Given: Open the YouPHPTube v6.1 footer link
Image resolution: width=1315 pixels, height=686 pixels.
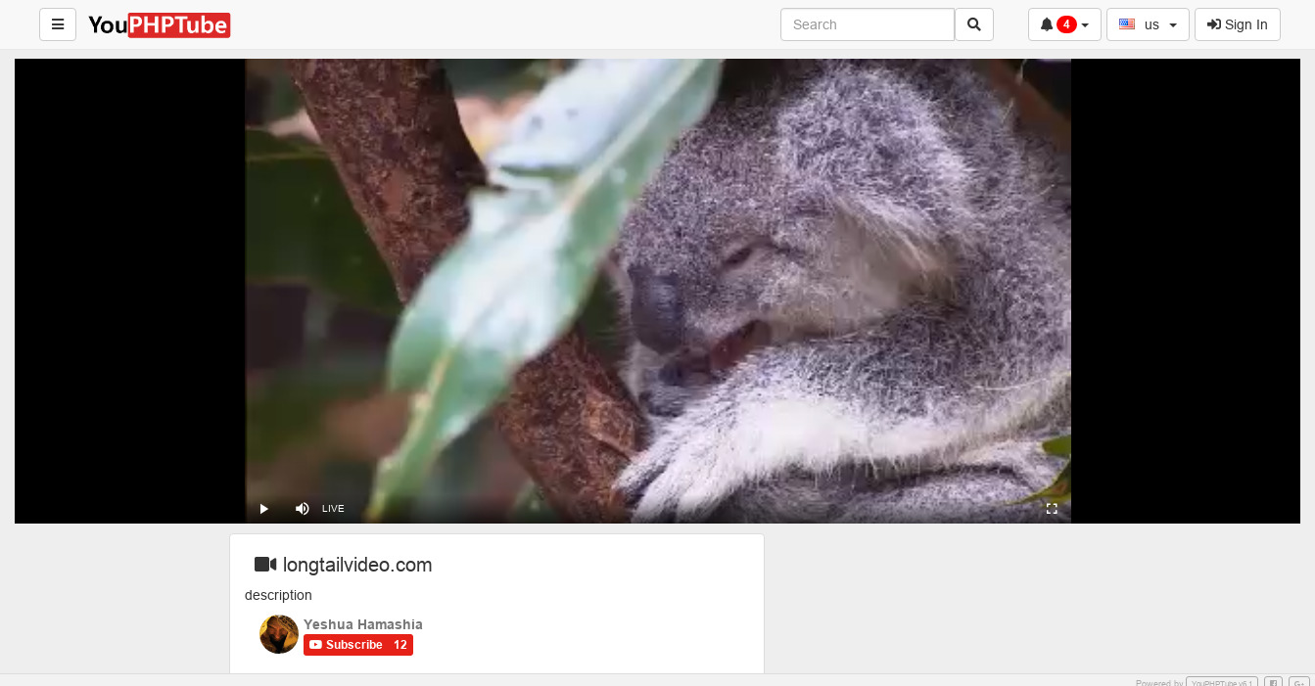Looking at the screenshot, I should (1221, 682).
